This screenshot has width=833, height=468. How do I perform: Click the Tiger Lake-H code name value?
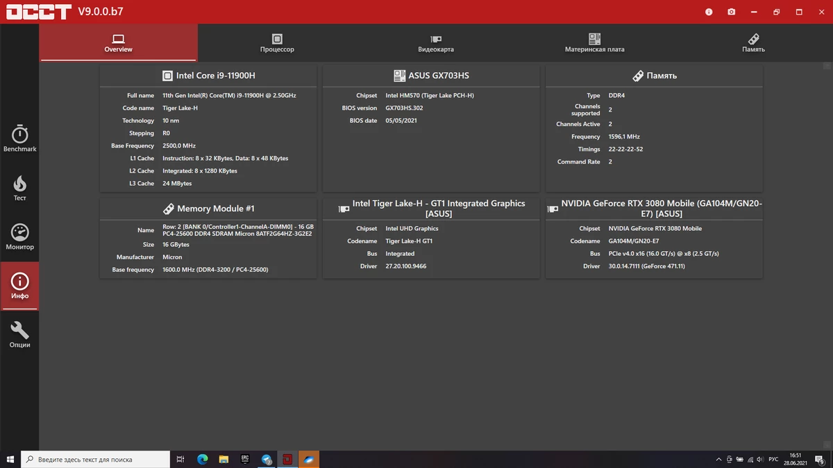(x=180, y=108)
